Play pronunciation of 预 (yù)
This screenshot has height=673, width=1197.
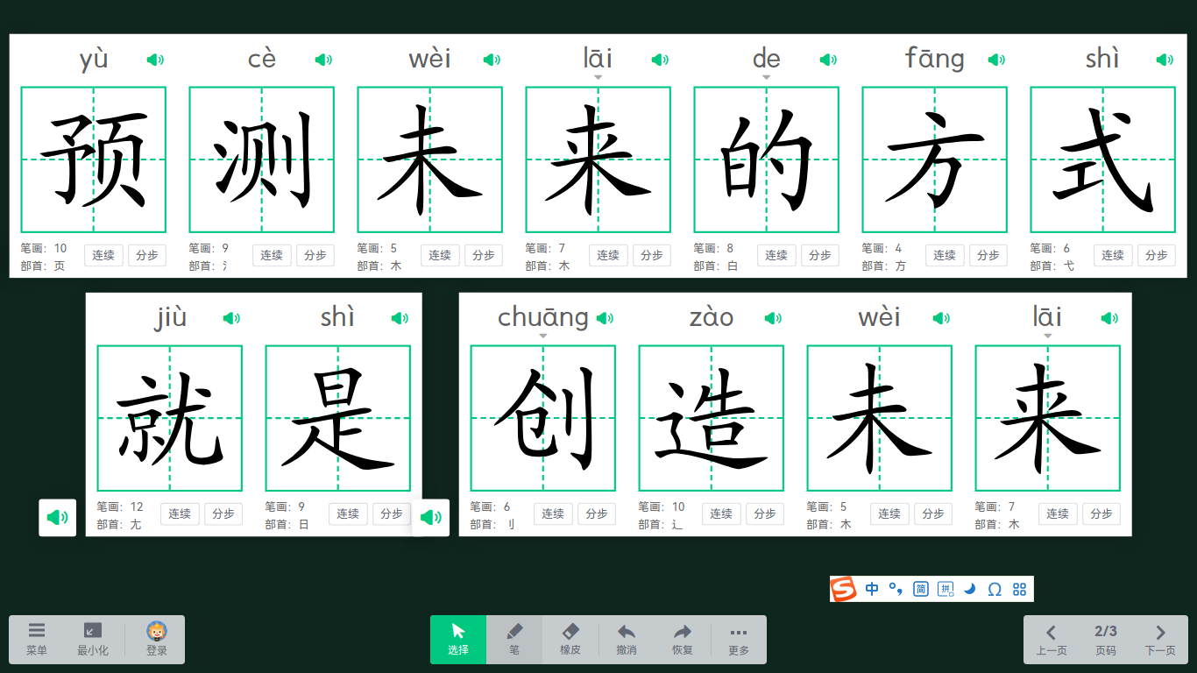[x=155, y=60]
